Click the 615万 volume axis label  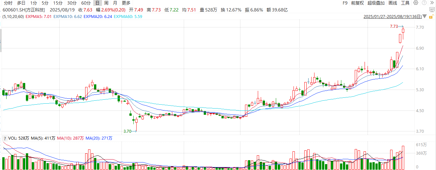tap(422, 144)
